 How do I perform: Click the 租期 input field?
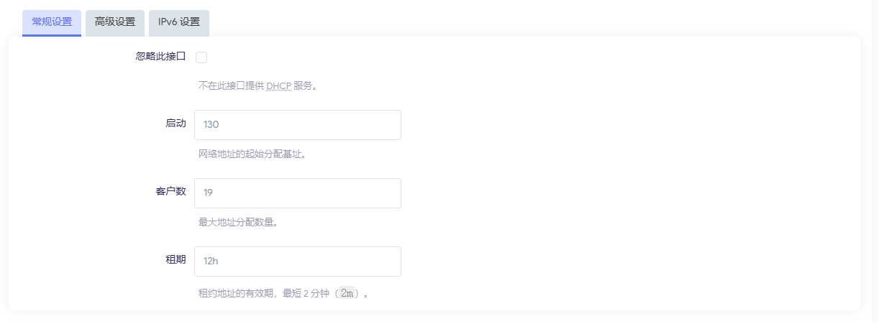tap(297, 261)
